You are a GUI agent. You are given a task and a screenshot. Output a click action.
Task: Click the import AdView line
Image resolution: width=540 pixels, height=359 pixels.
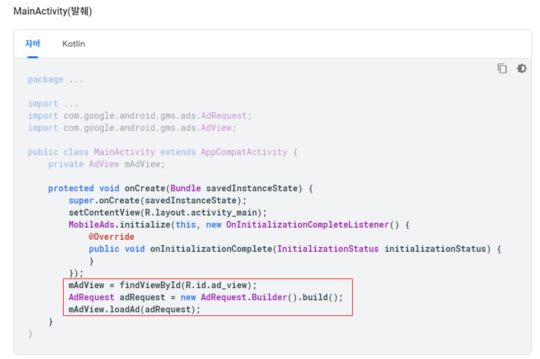click(x=132, y=128)
